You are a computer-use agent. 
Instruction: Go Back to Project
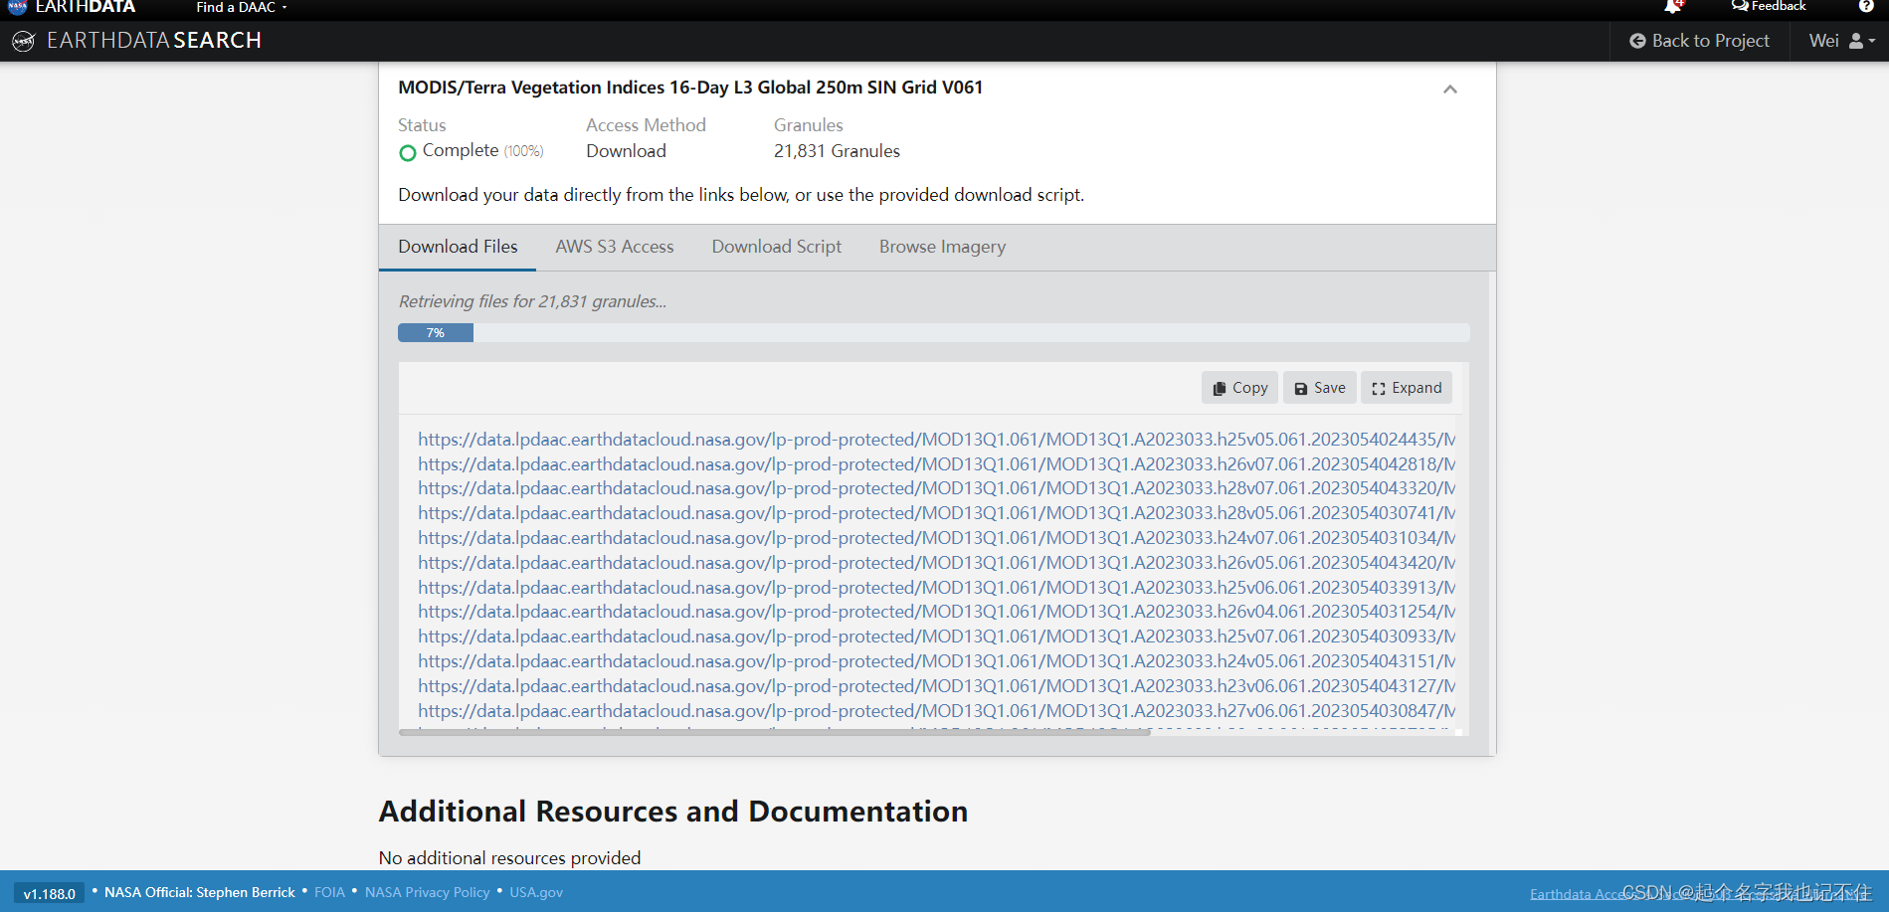(1699, 41)
